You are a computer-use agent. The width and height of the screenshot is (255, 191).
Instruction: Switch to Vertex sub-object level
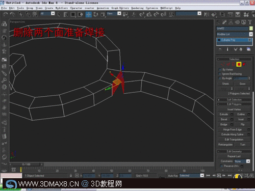click(222, 64)
